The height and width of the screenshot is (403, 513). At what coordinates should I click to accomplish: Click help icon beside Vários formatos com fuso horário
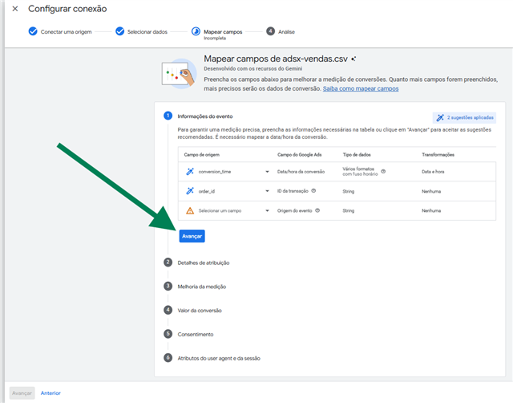(x=383, y=171)
